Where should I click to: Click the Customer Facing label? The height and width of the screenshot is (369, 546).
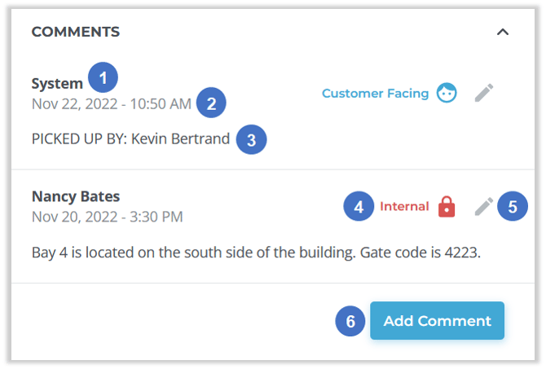[x=375, y=93]
